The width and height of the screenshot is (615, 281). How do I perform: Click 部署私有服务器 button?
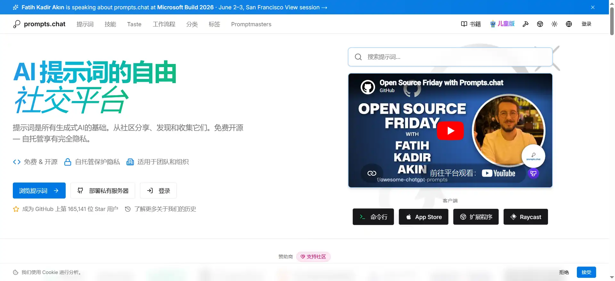pyautogui.click(x=103, y=191)
